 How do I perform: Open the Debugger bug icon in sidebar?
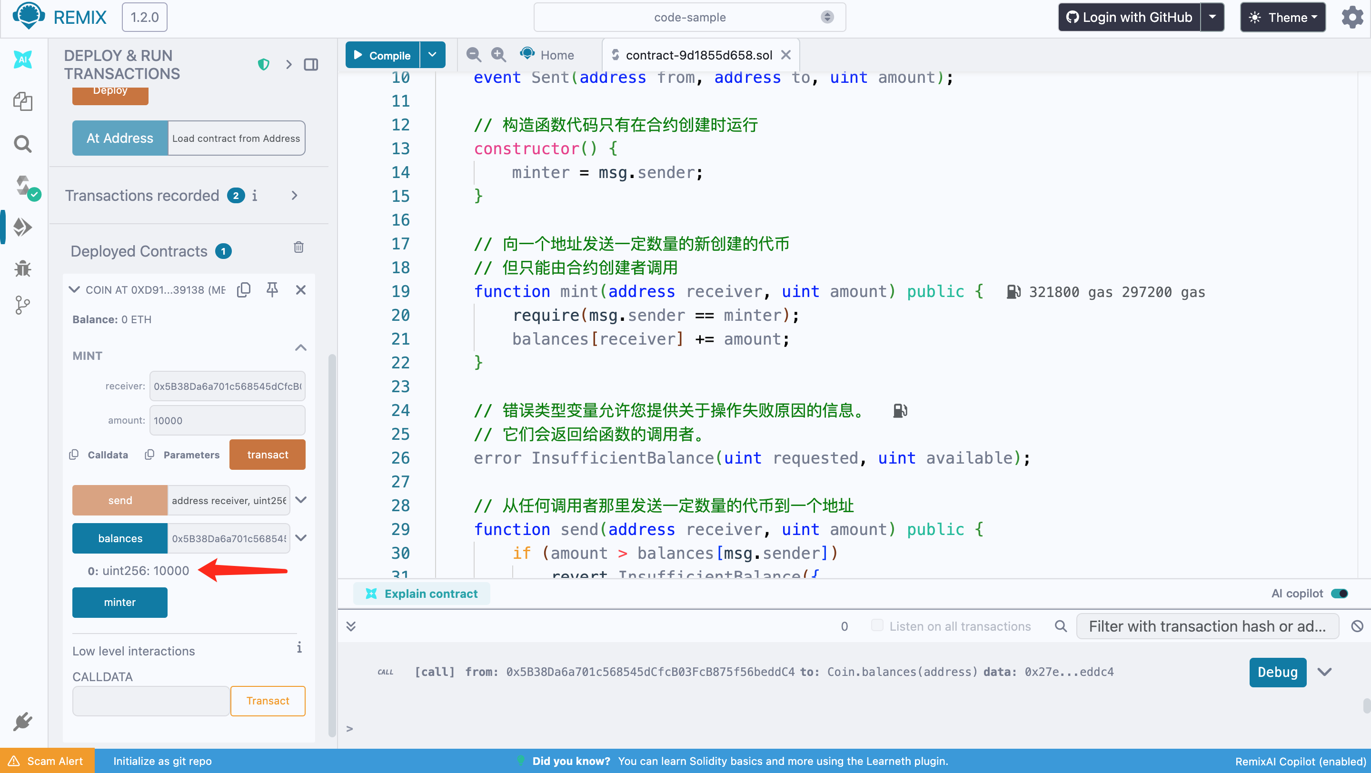point(22,268)
